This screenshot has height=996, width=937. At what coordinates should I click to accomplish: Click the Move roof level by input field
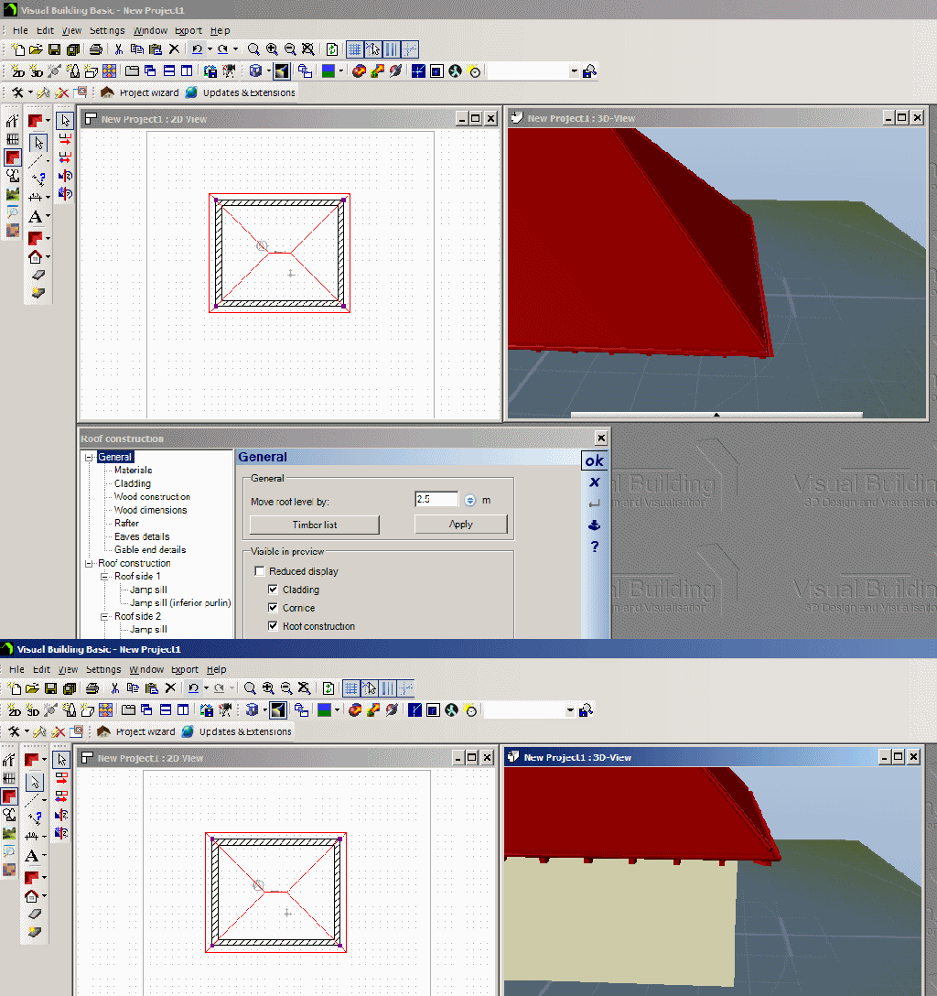(x=436, y=500)
